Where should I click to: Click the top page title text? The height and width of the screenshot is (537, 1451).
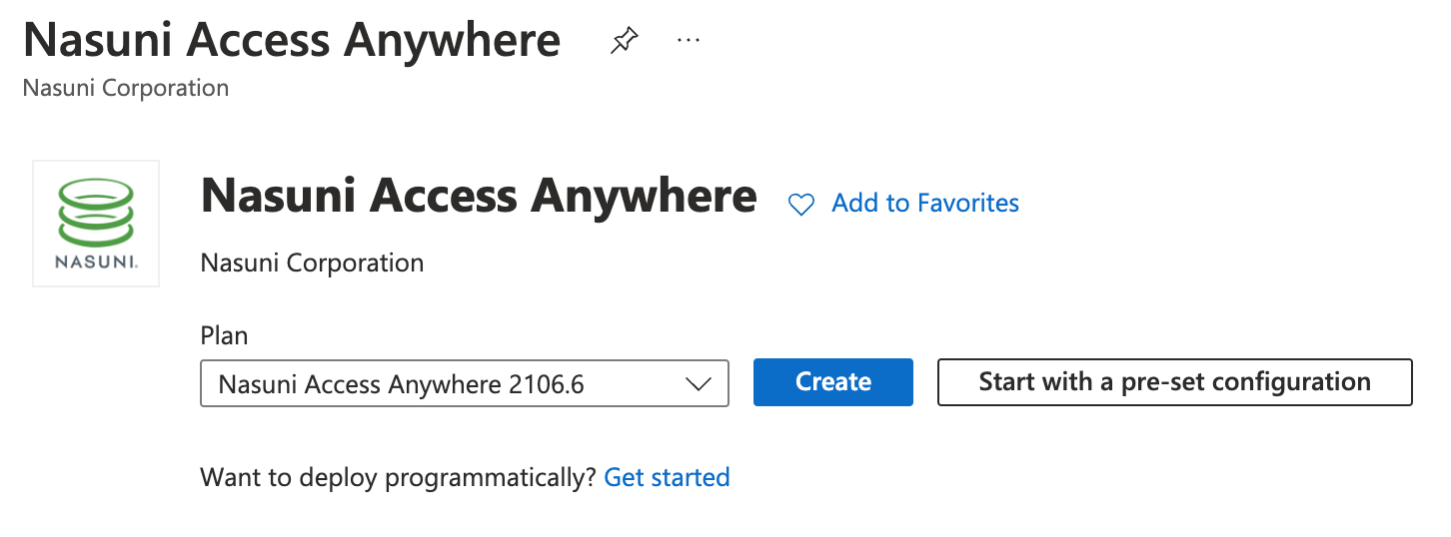(x=291, y=41)
